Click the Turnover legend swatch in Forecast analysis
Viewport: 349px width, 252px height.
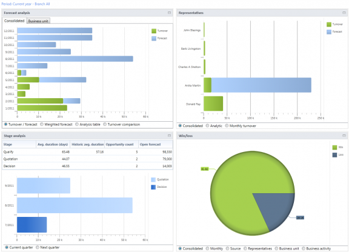[154, 31]
